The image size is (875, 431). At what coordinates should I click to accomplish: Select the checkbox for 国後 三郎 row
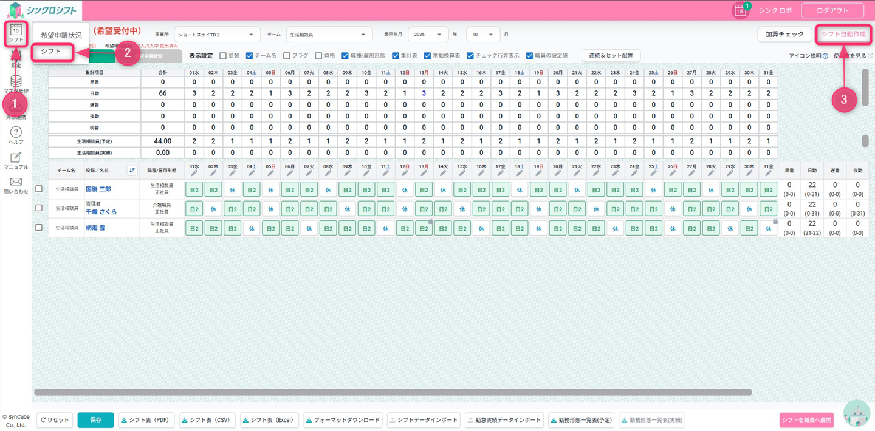39,189
